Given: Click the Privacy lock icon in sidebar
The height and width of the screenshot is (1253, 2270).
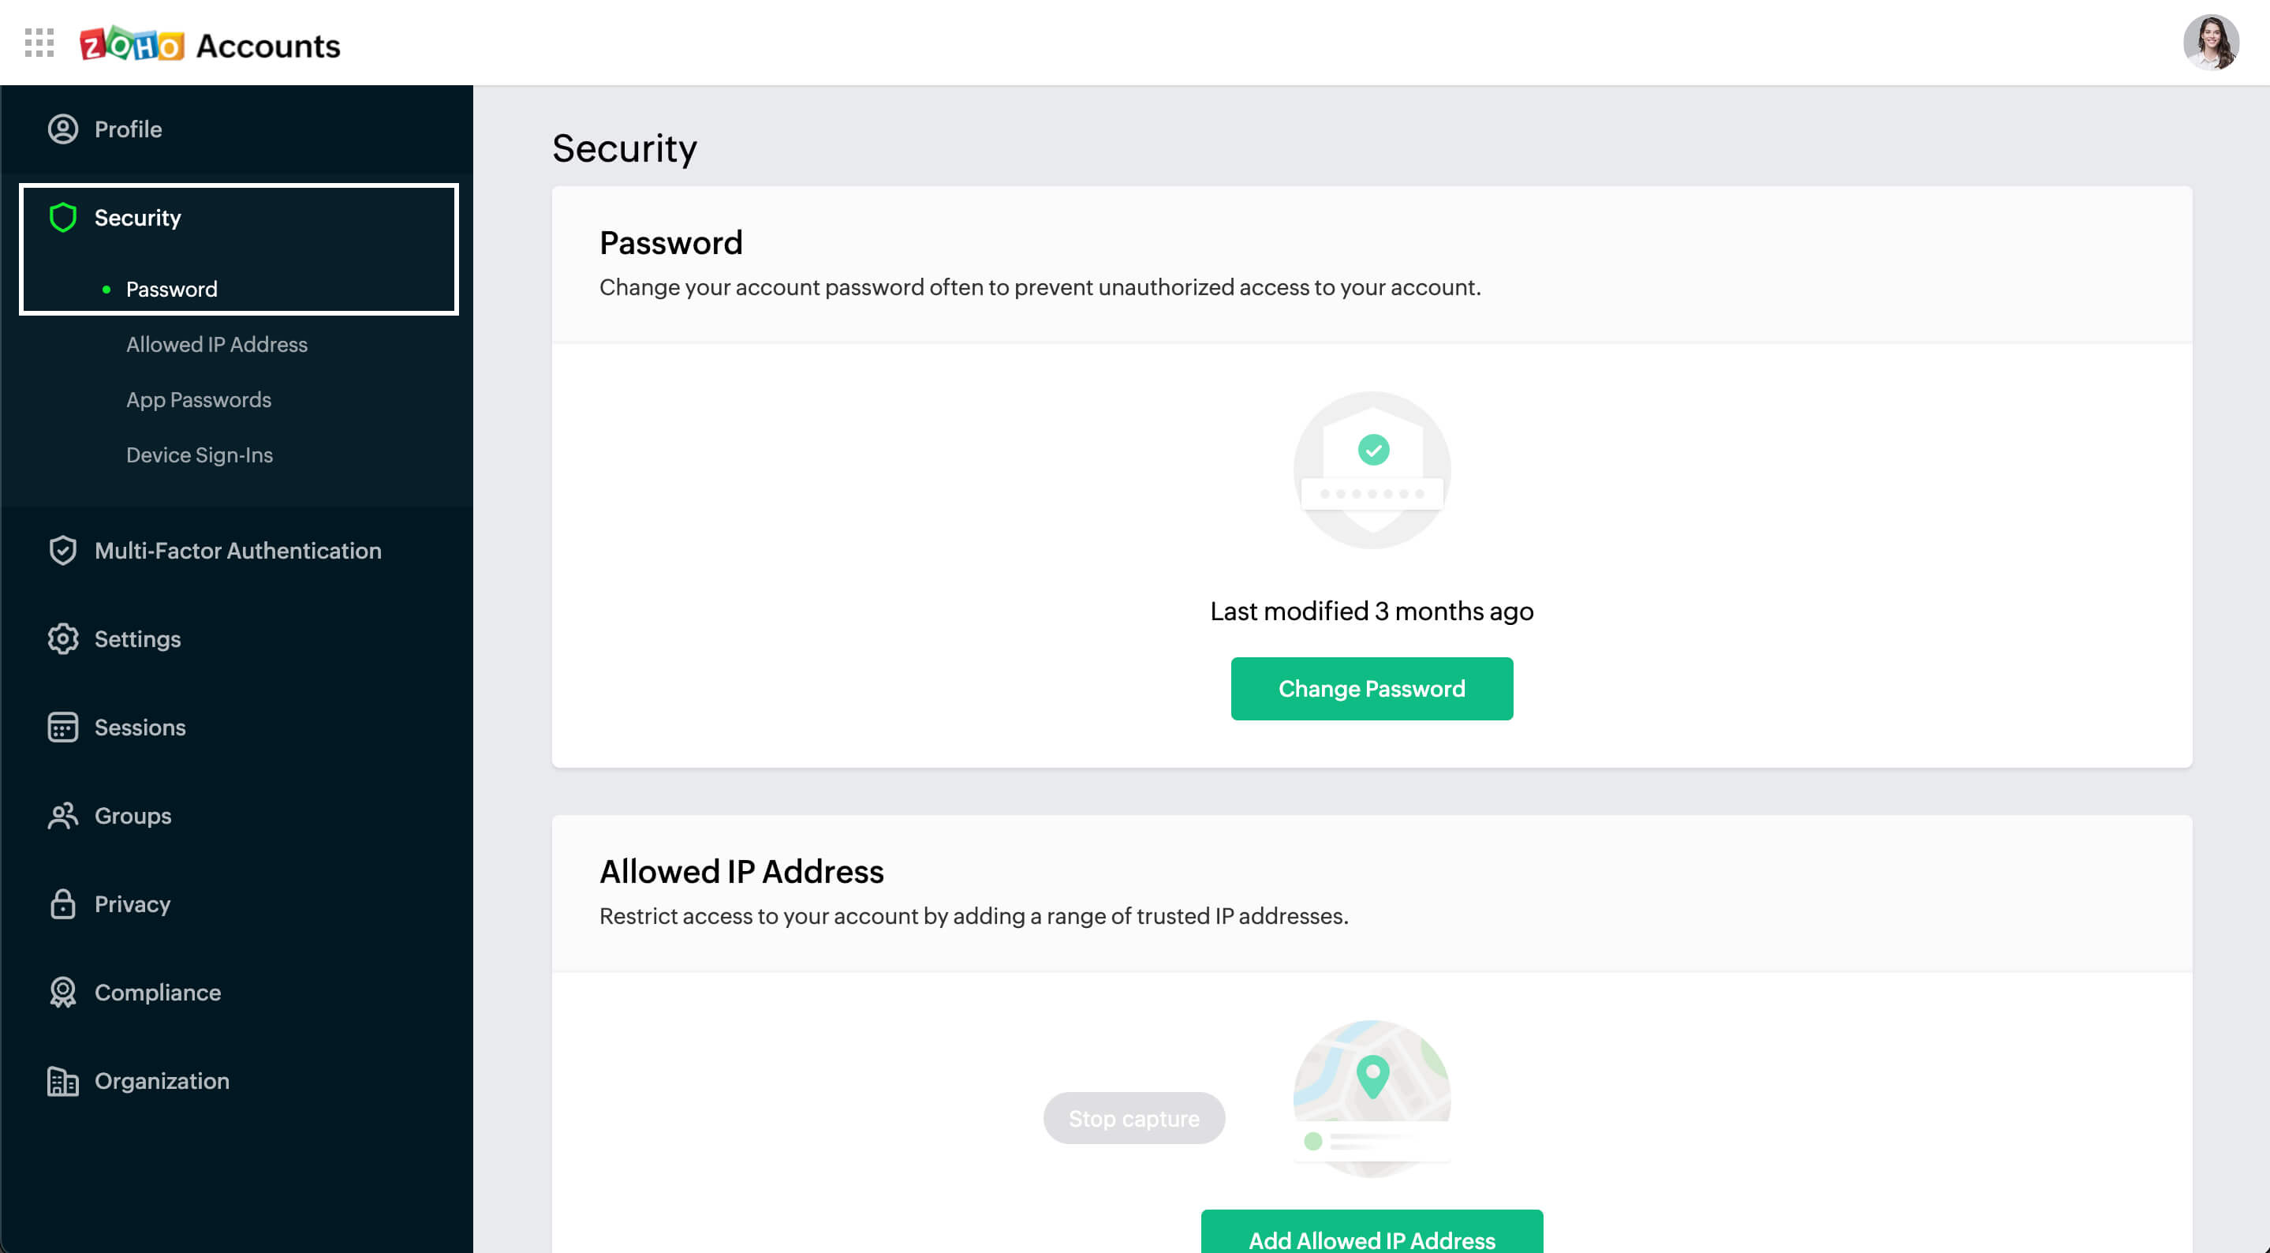Looking at the screenshot, I should (62, 903).
